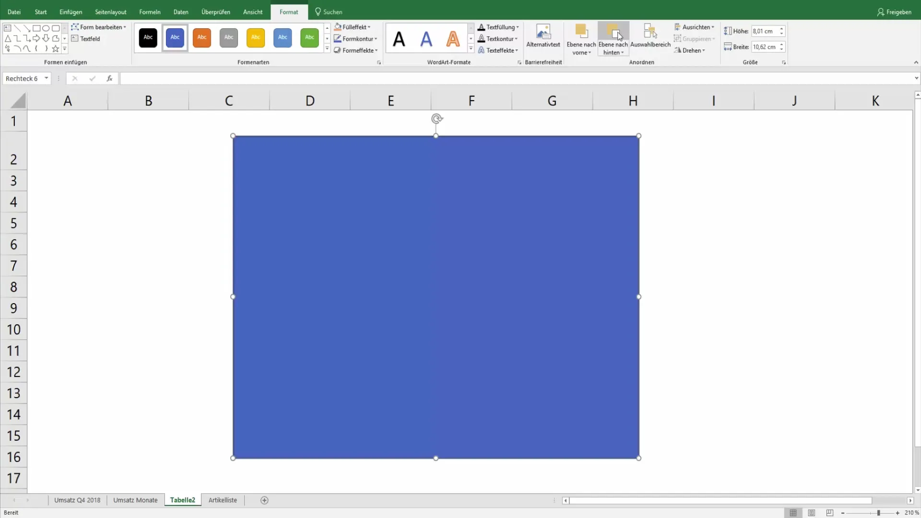This screenshot has width=921, height=518.
Task: Apply the gray Abc shape style
Action: tap(229, 38)
